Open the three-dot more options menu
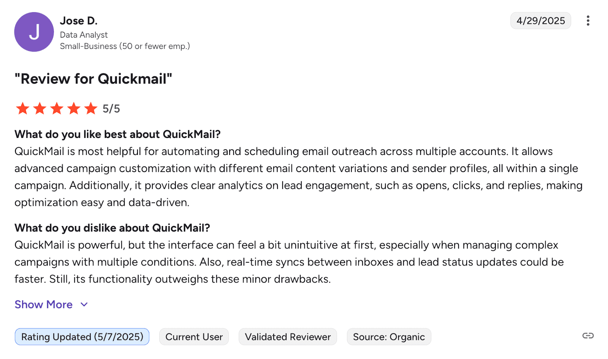The image size is (608, 359). click(588, 21)
